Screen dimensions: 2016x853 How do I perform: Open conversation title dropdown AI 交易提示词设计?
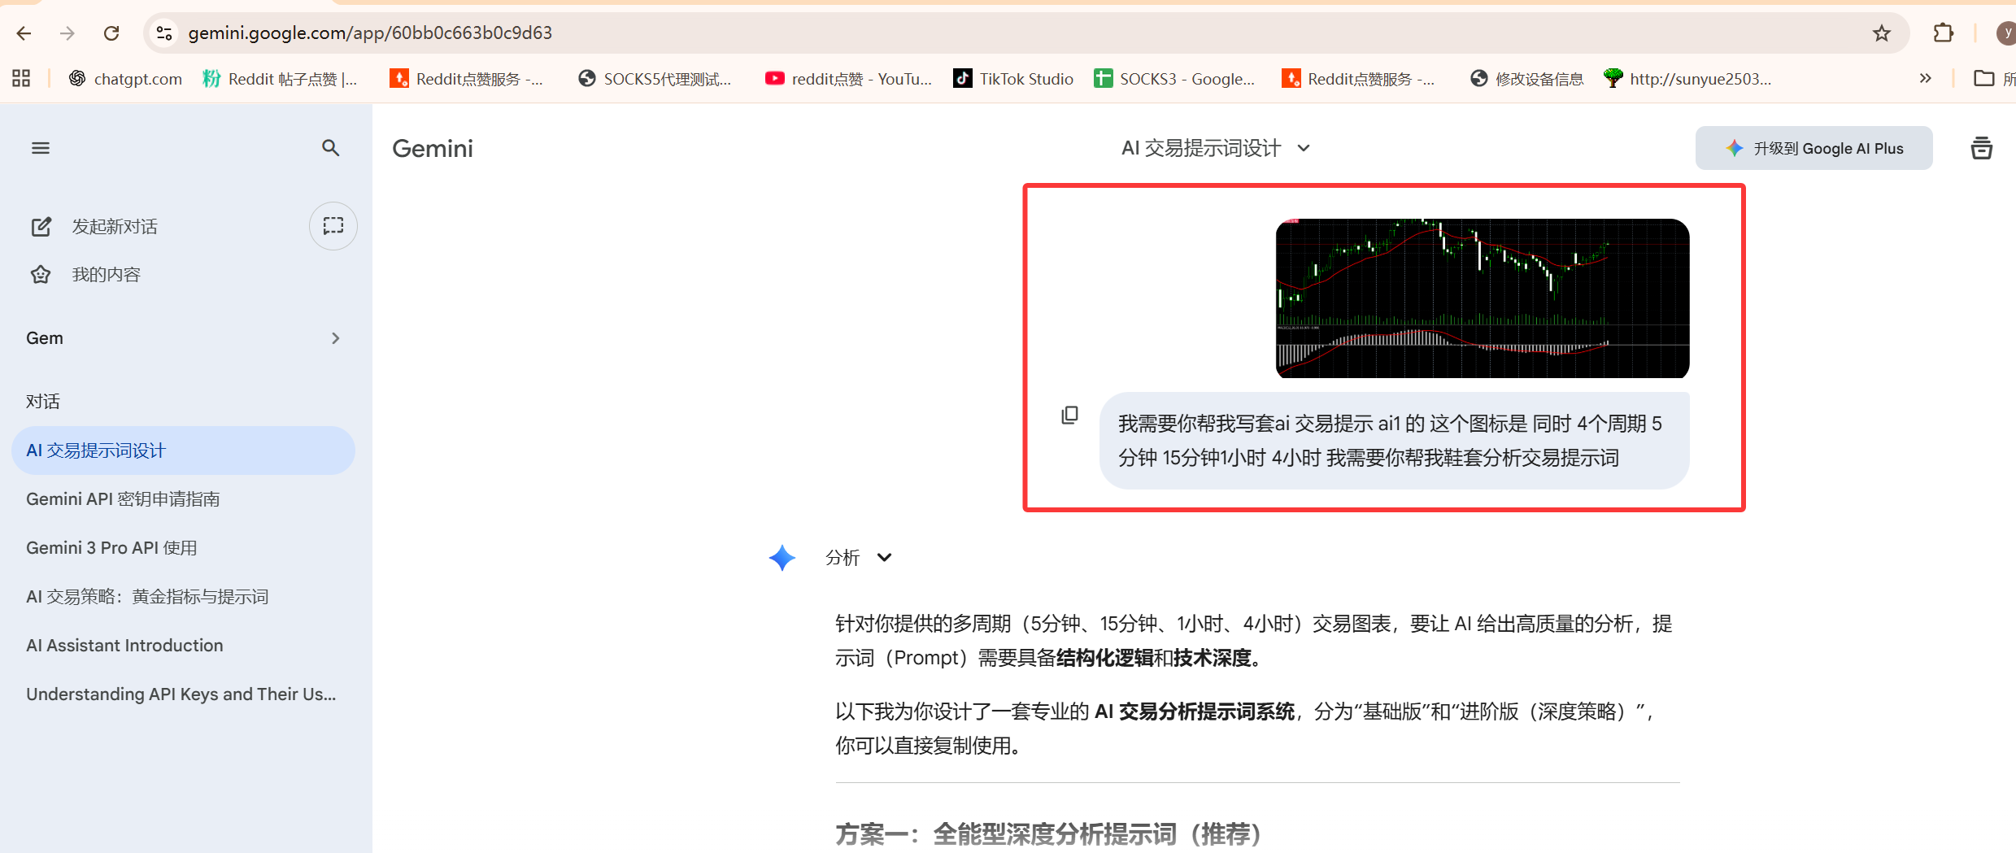(x=1216, y=148)
